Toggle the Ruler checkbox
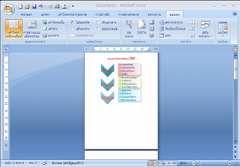 point(72,22)
